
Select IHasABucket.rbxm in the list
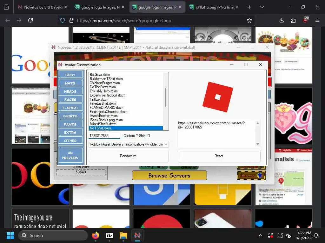click(104, 116)
